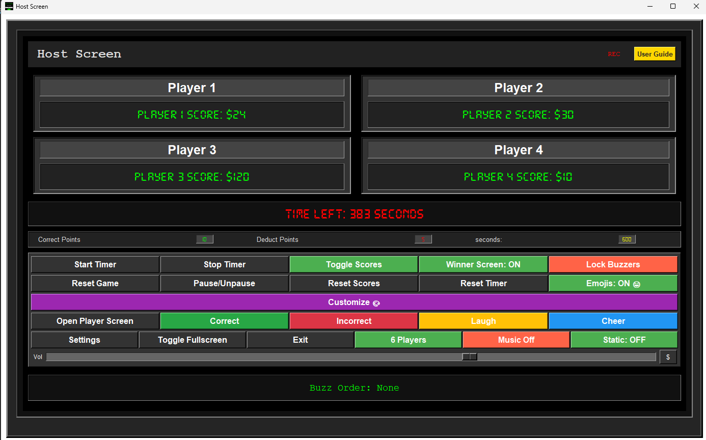Turn off Emojis toggle
706x440 pixels.
click(x=613, y=283)
